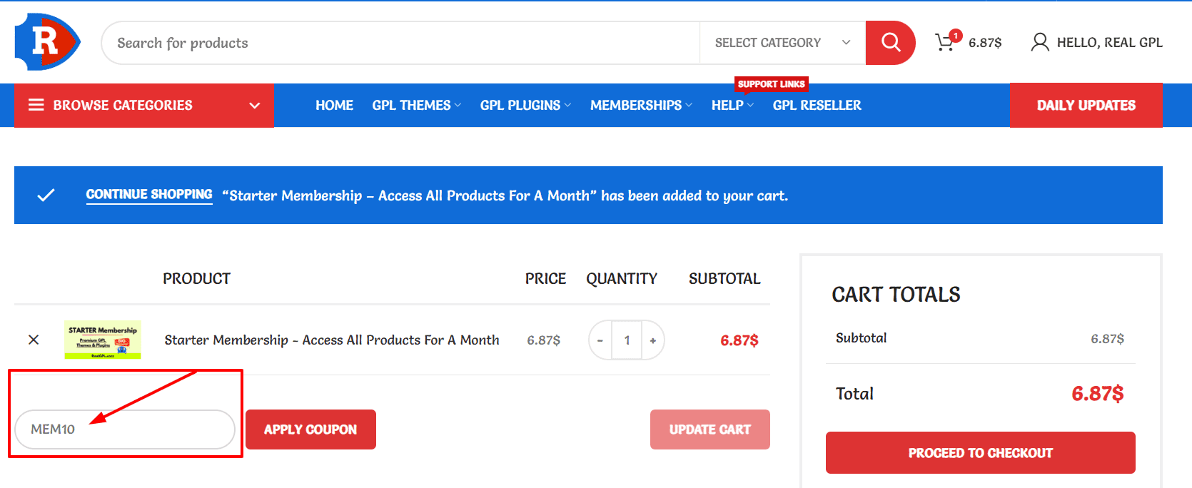Open the Select Category dropdown

tap(782, 43)
